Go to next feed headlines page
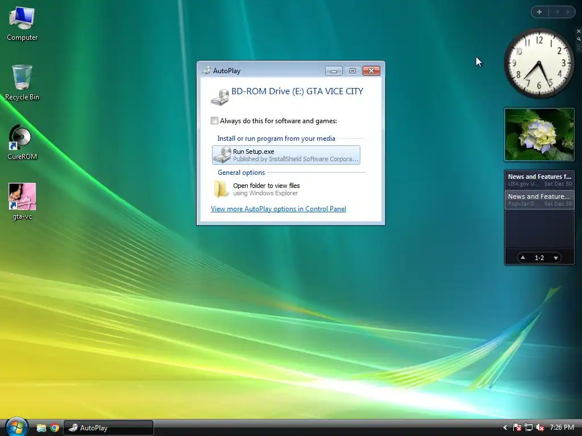This screenshot has width=582, height=436. point(556,258)
